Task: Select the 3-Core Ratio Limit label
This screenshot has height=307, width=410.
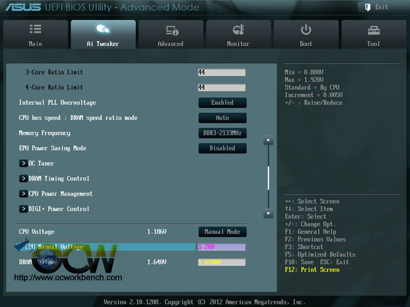Action: tap(54, 72)
